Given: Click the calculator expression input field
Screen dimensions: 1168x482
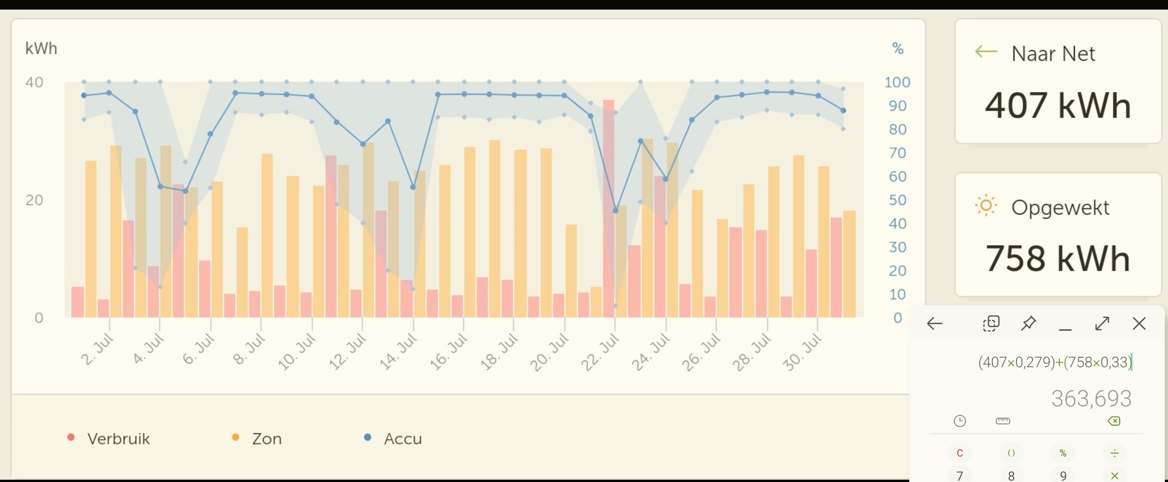Looking at the screenshot, I should point(1054,363).
